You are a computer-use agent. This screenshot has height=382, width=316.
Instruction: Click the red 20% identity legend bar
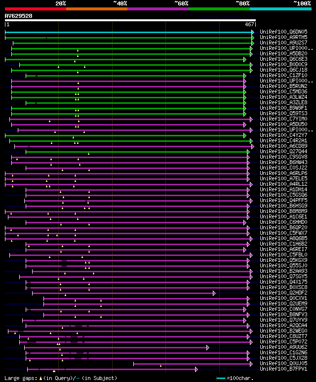pyautogui.click(x=35, y=9)
